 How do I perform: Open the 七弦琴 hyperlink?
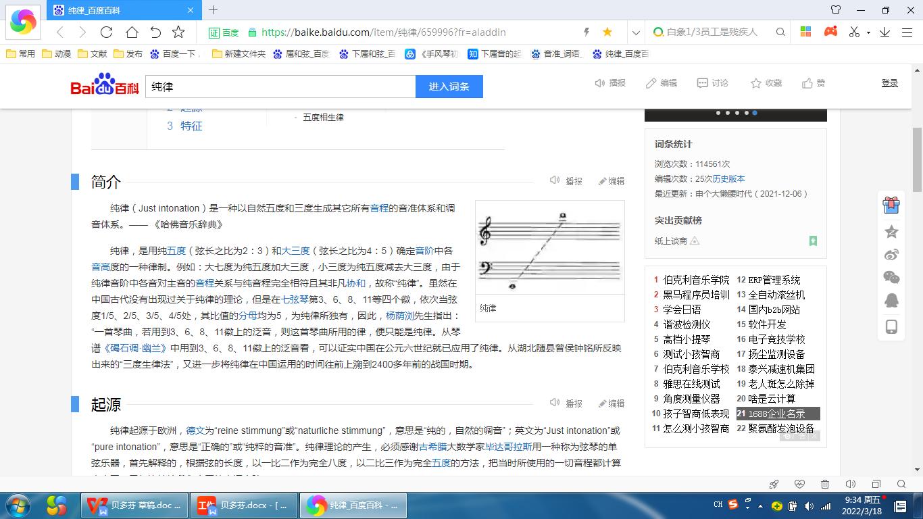[295, 299]
